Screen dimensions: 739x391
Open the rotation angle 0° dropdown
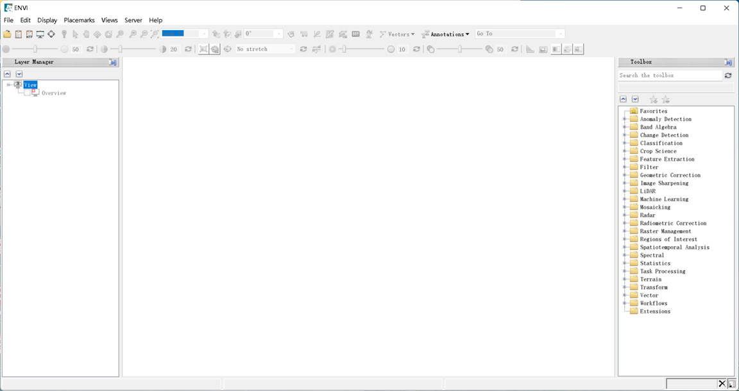tap(278, 34)
